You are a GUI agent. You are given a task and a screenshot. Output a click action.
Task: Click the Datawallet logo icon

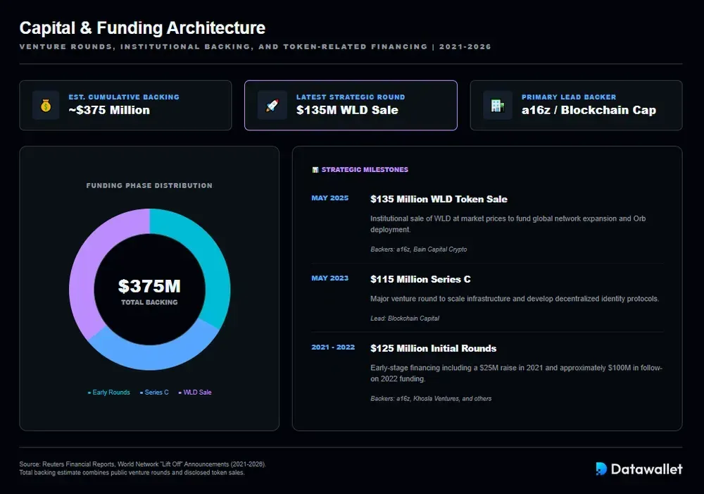(600, 469)
